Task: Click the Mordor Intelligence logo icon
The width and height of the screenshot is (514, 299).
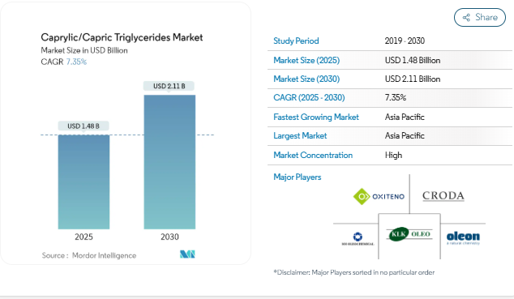Action: 187,254
